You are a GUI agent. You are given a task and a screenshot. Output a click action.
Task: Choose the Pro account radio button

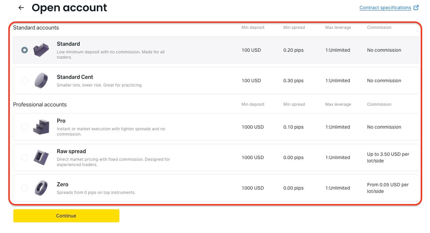pos(25,127)
